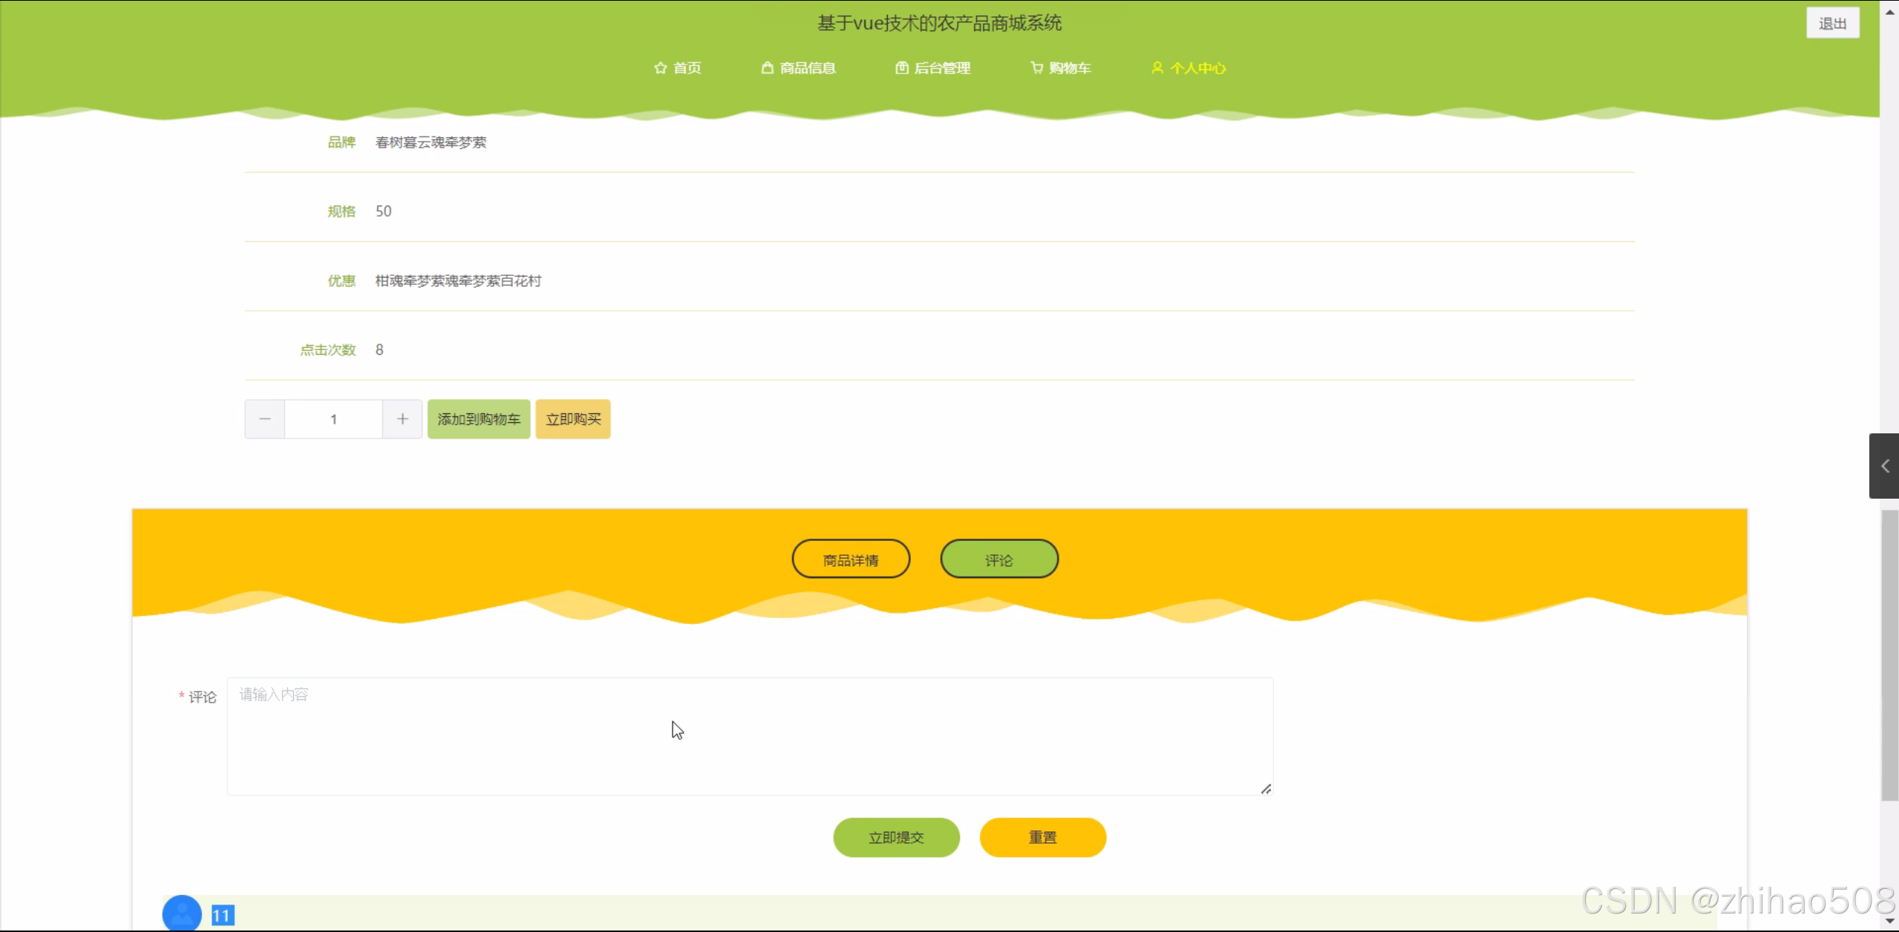
Task: Increase quantity with the plus button
Action: 402,419
